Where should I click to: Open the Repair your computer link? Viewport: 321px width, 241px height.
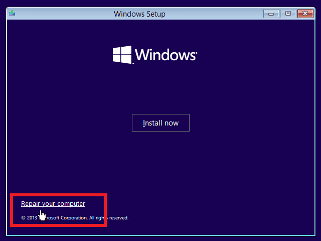coord(53,203)
